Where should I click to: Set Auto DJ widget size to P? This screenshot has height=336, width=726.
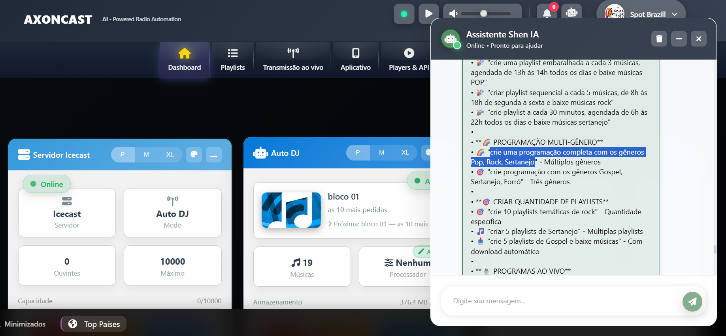click(358, 153)
